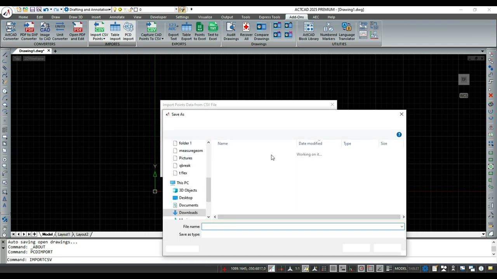
Task: Expand Capture CAD Points To CSV arrow
Action: tap(162, 39)
